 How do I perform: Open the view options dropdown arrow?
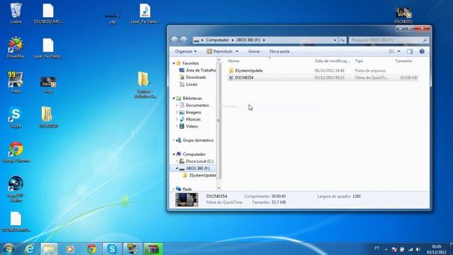(399, 52)
